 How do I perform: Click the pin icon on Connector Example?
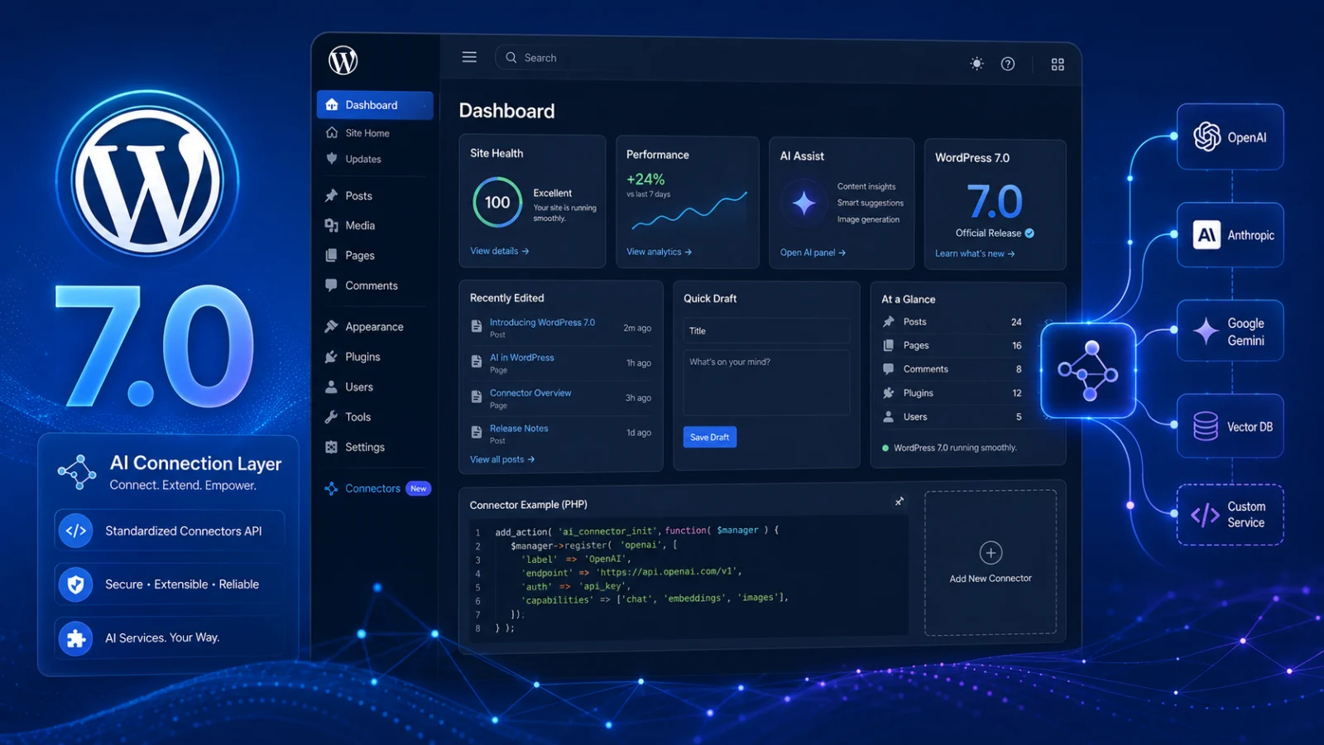pyautogui.click(x=899, y=502)
